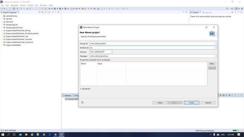Open the Project menu
The width and height of the screenshot is (244, 137).
click(x=30, y=5)
